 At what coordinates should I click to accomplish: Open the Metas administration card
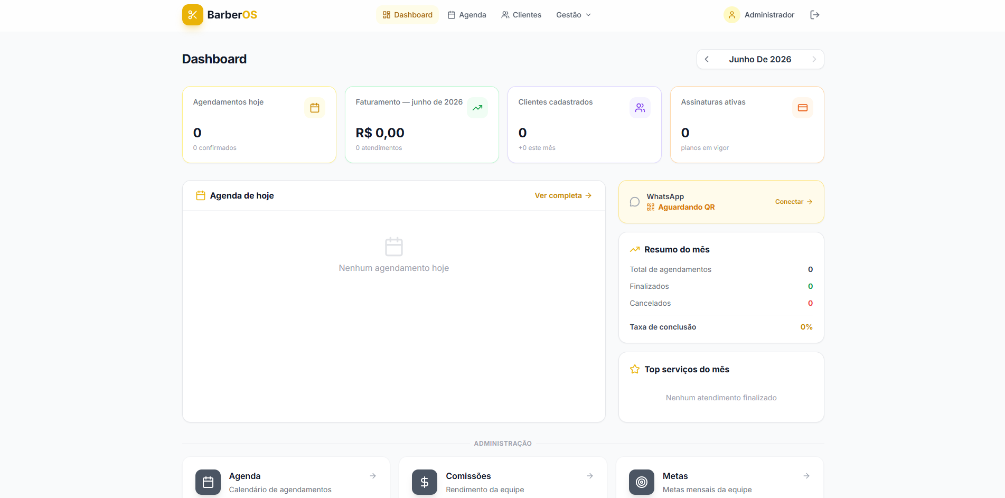click(x=720, y=477)
